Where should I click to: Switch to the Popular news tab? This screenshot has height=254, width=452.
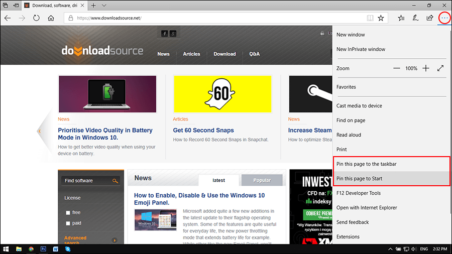click(262, 180)
